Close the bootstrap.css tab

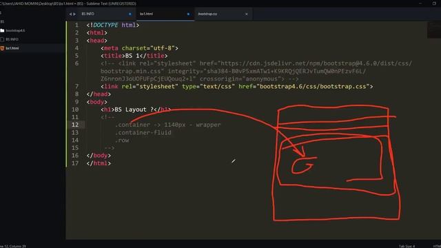pos(247,14)
